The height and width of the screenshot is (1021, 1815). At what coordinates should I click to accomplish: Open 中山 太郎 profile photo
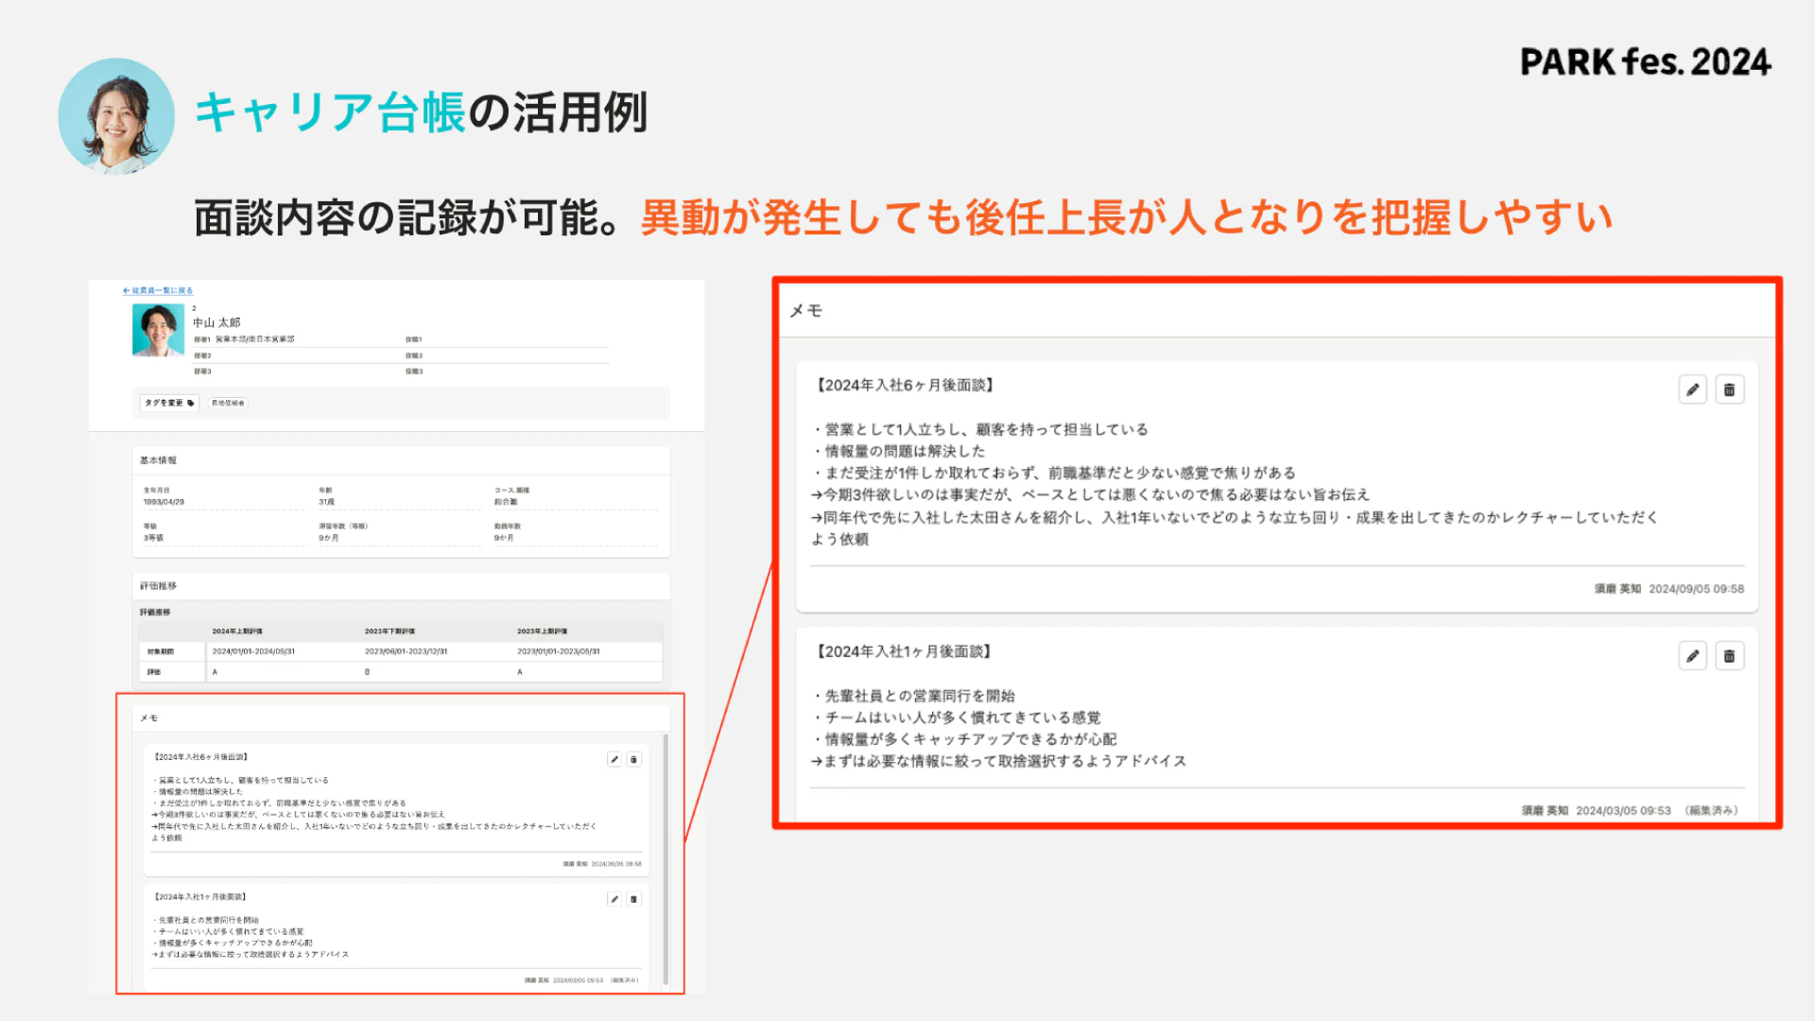158,330
